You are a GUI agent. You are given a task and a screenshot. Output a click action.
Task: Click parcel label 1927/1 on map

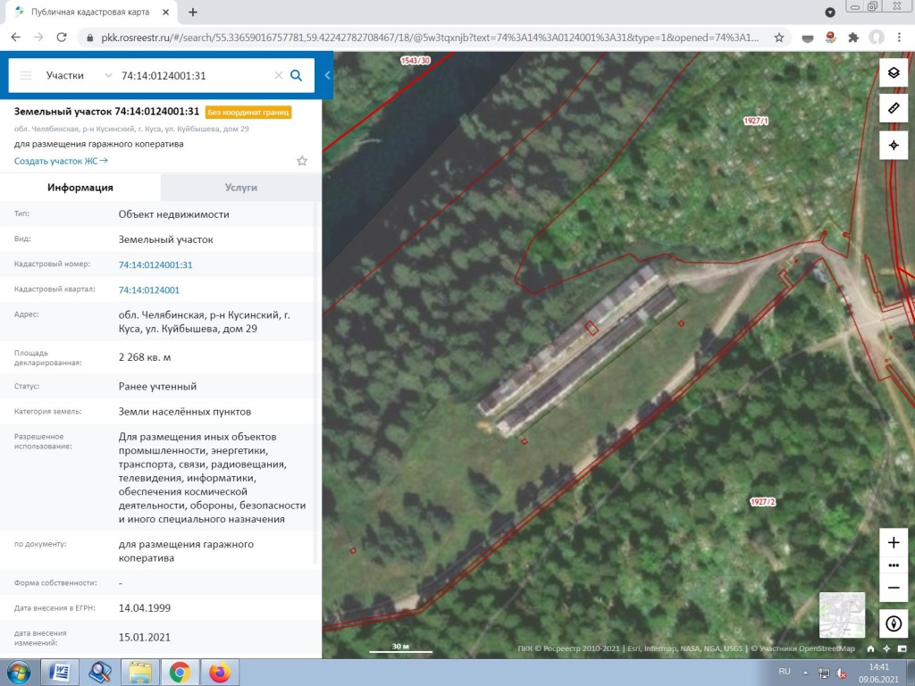click(x=756, y=121)
